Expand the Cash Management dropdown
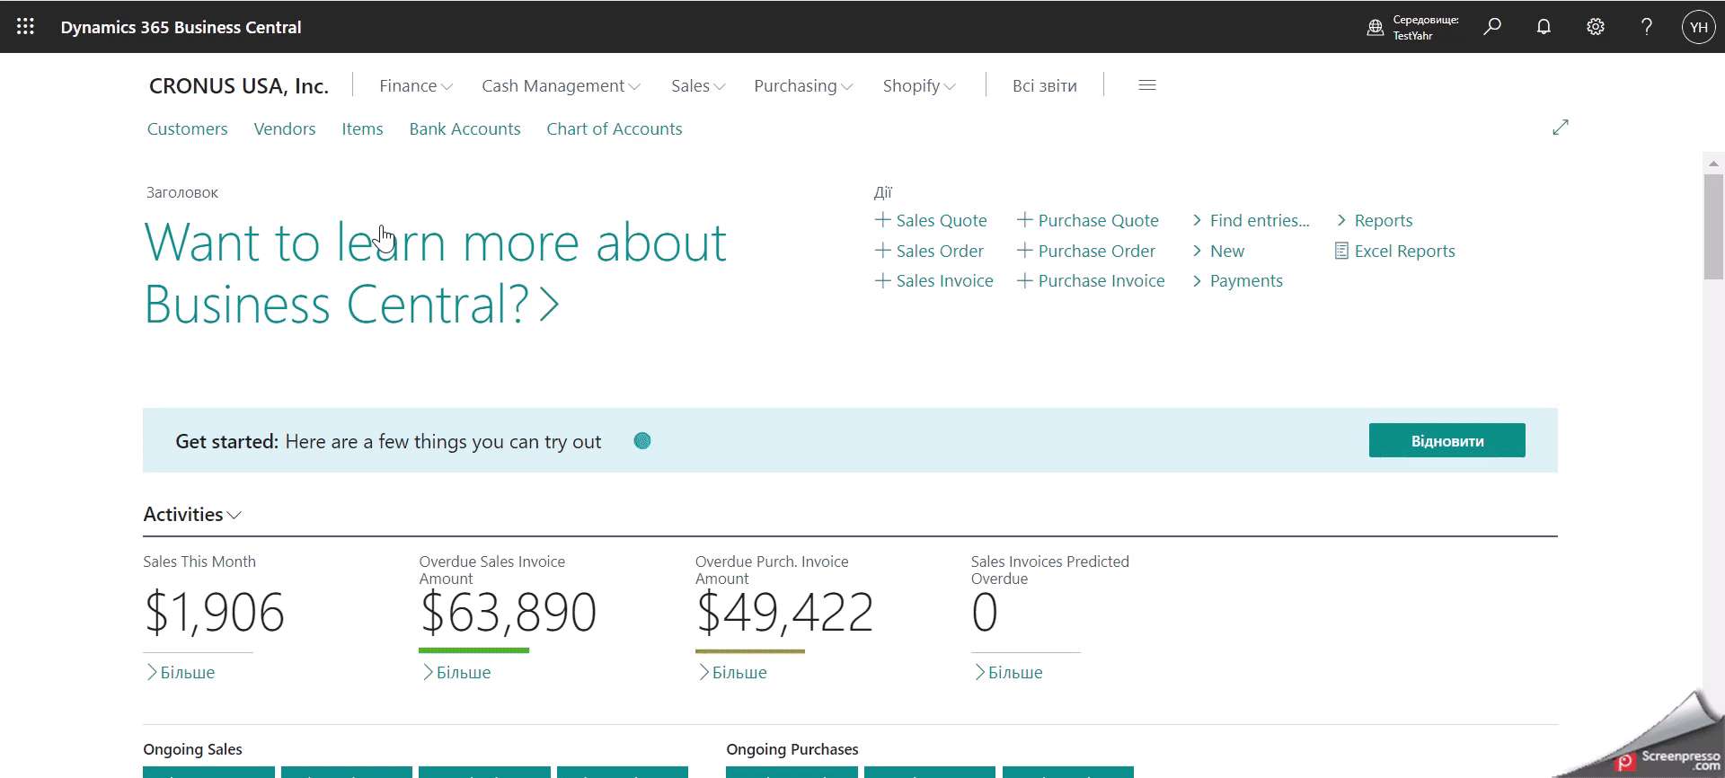 (561, 85)
